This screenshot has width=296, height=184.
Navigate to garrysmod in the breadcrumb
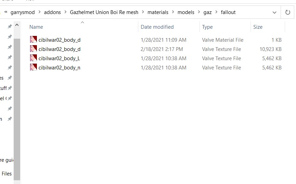point(23,12)
